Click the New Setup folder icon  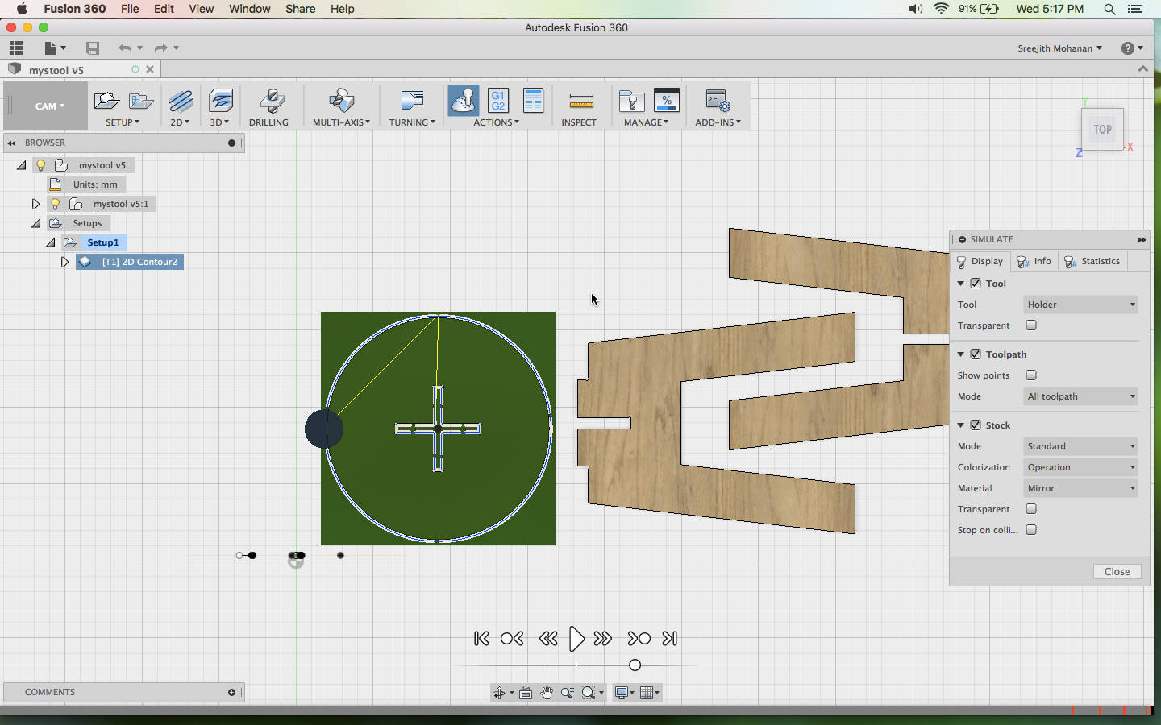[106, 101]
